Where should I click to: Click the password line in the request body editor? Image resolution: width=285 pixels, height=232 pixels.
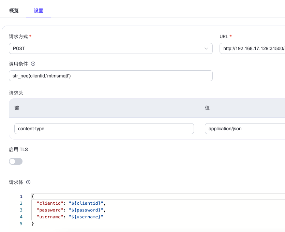[x=71, y=210]
